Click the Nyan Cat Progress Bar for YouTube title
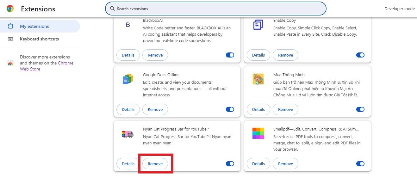 click(176, 129)
